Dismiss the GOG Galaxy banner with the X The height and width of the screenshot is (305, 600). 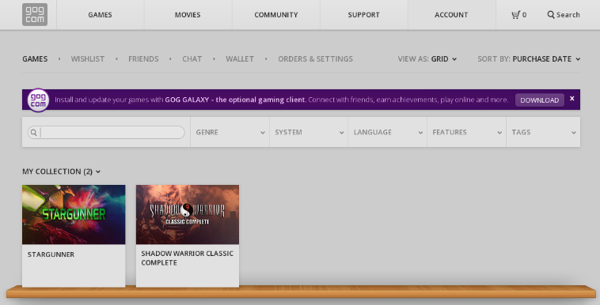572,99
